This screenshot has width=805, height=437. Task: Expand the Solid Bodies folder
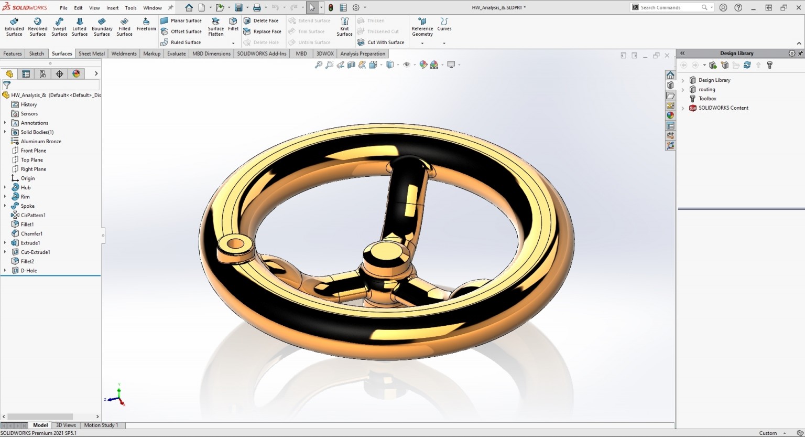[x=5, y=132]
